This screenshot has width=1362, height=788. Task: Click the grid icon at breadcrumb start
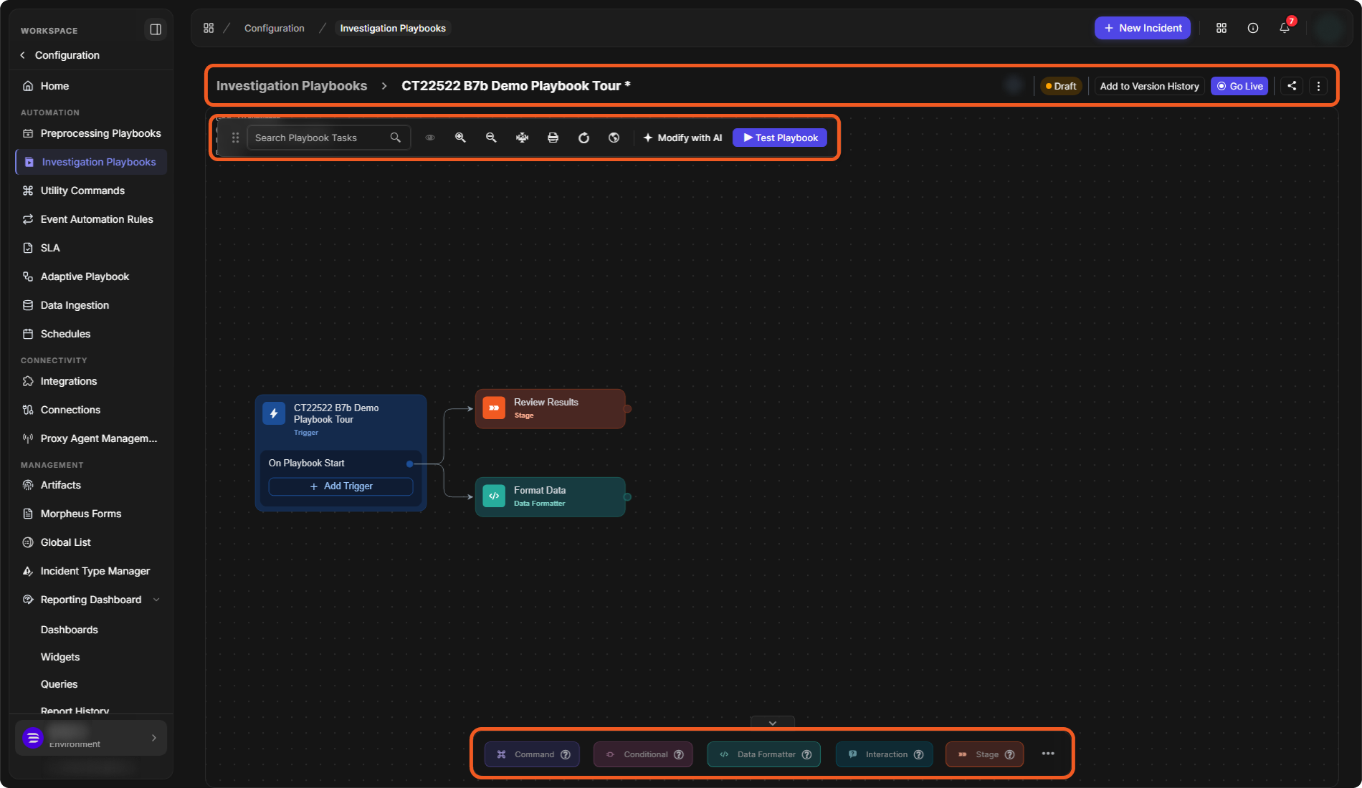click(209, 28)
